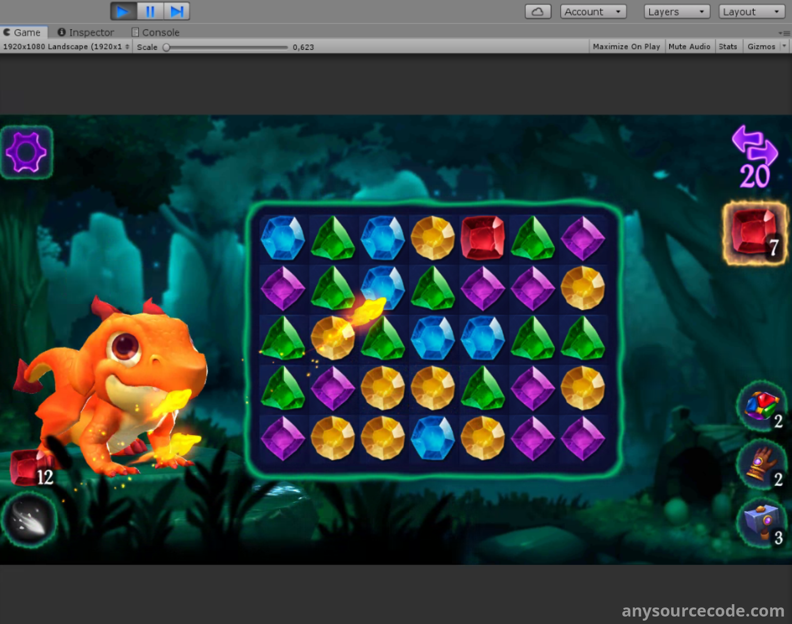The width and height of the screenshot is (792, 624).
Task: Click the Scale slider handle
Action: (x=167, y=48)
